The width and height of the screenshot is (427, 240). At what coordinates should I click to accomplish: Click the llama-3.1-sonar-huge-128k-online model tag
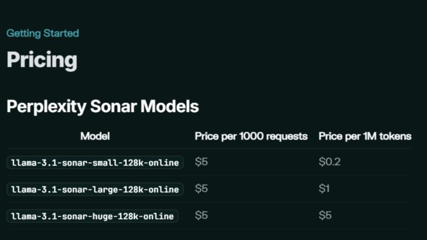(92, 216)
